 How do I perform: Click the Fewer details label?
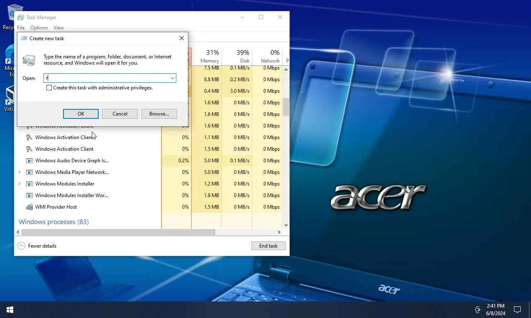(x=42, y=246)
